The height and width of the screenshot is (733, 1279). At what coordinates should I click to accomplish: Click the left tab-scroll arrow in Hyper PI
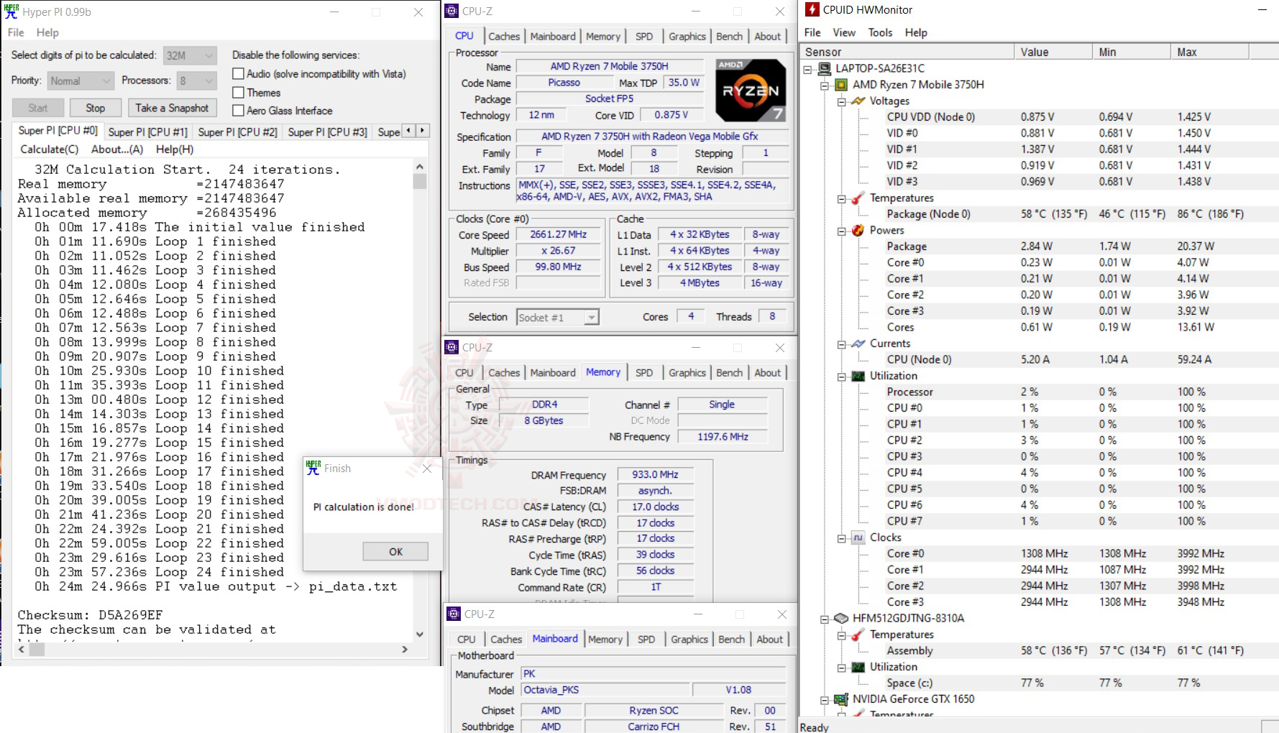(x=409, y=130)
